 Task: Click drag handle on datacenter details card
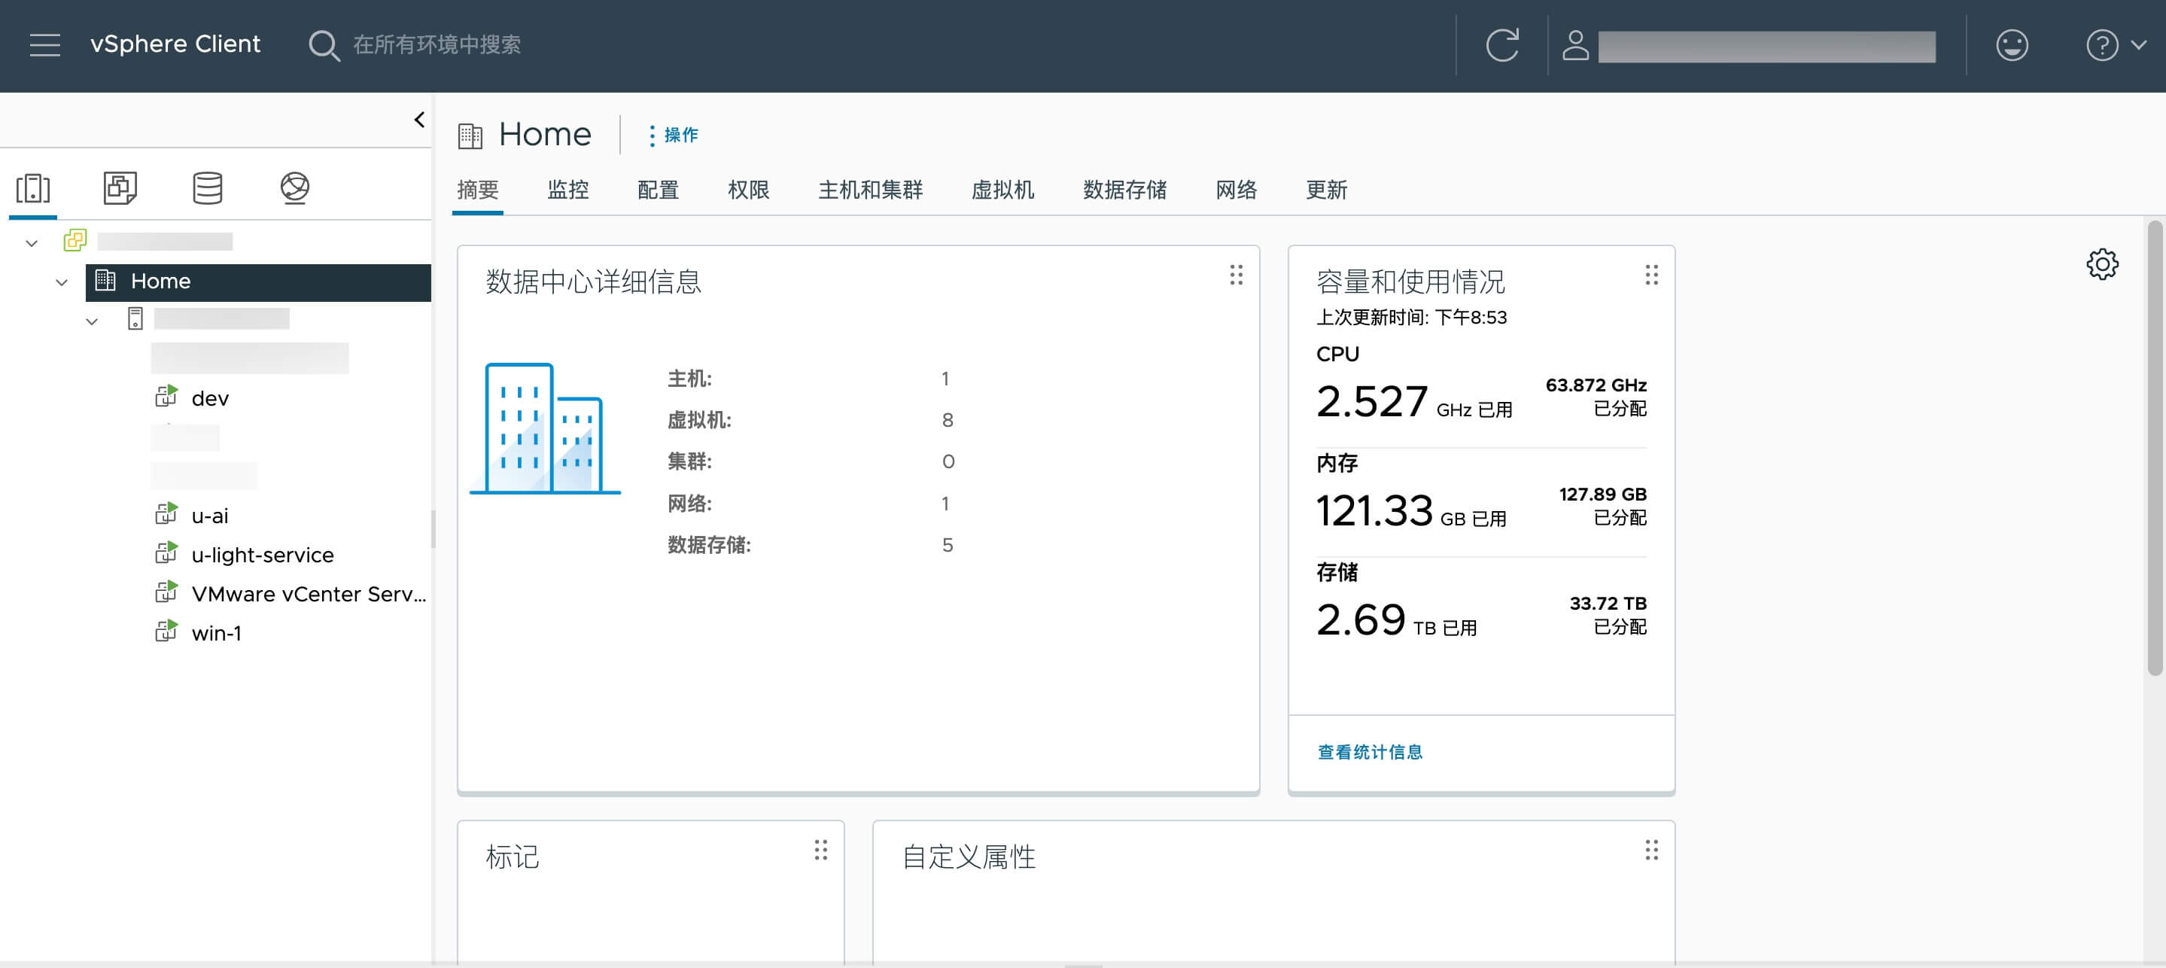(x=1236, y=275)
